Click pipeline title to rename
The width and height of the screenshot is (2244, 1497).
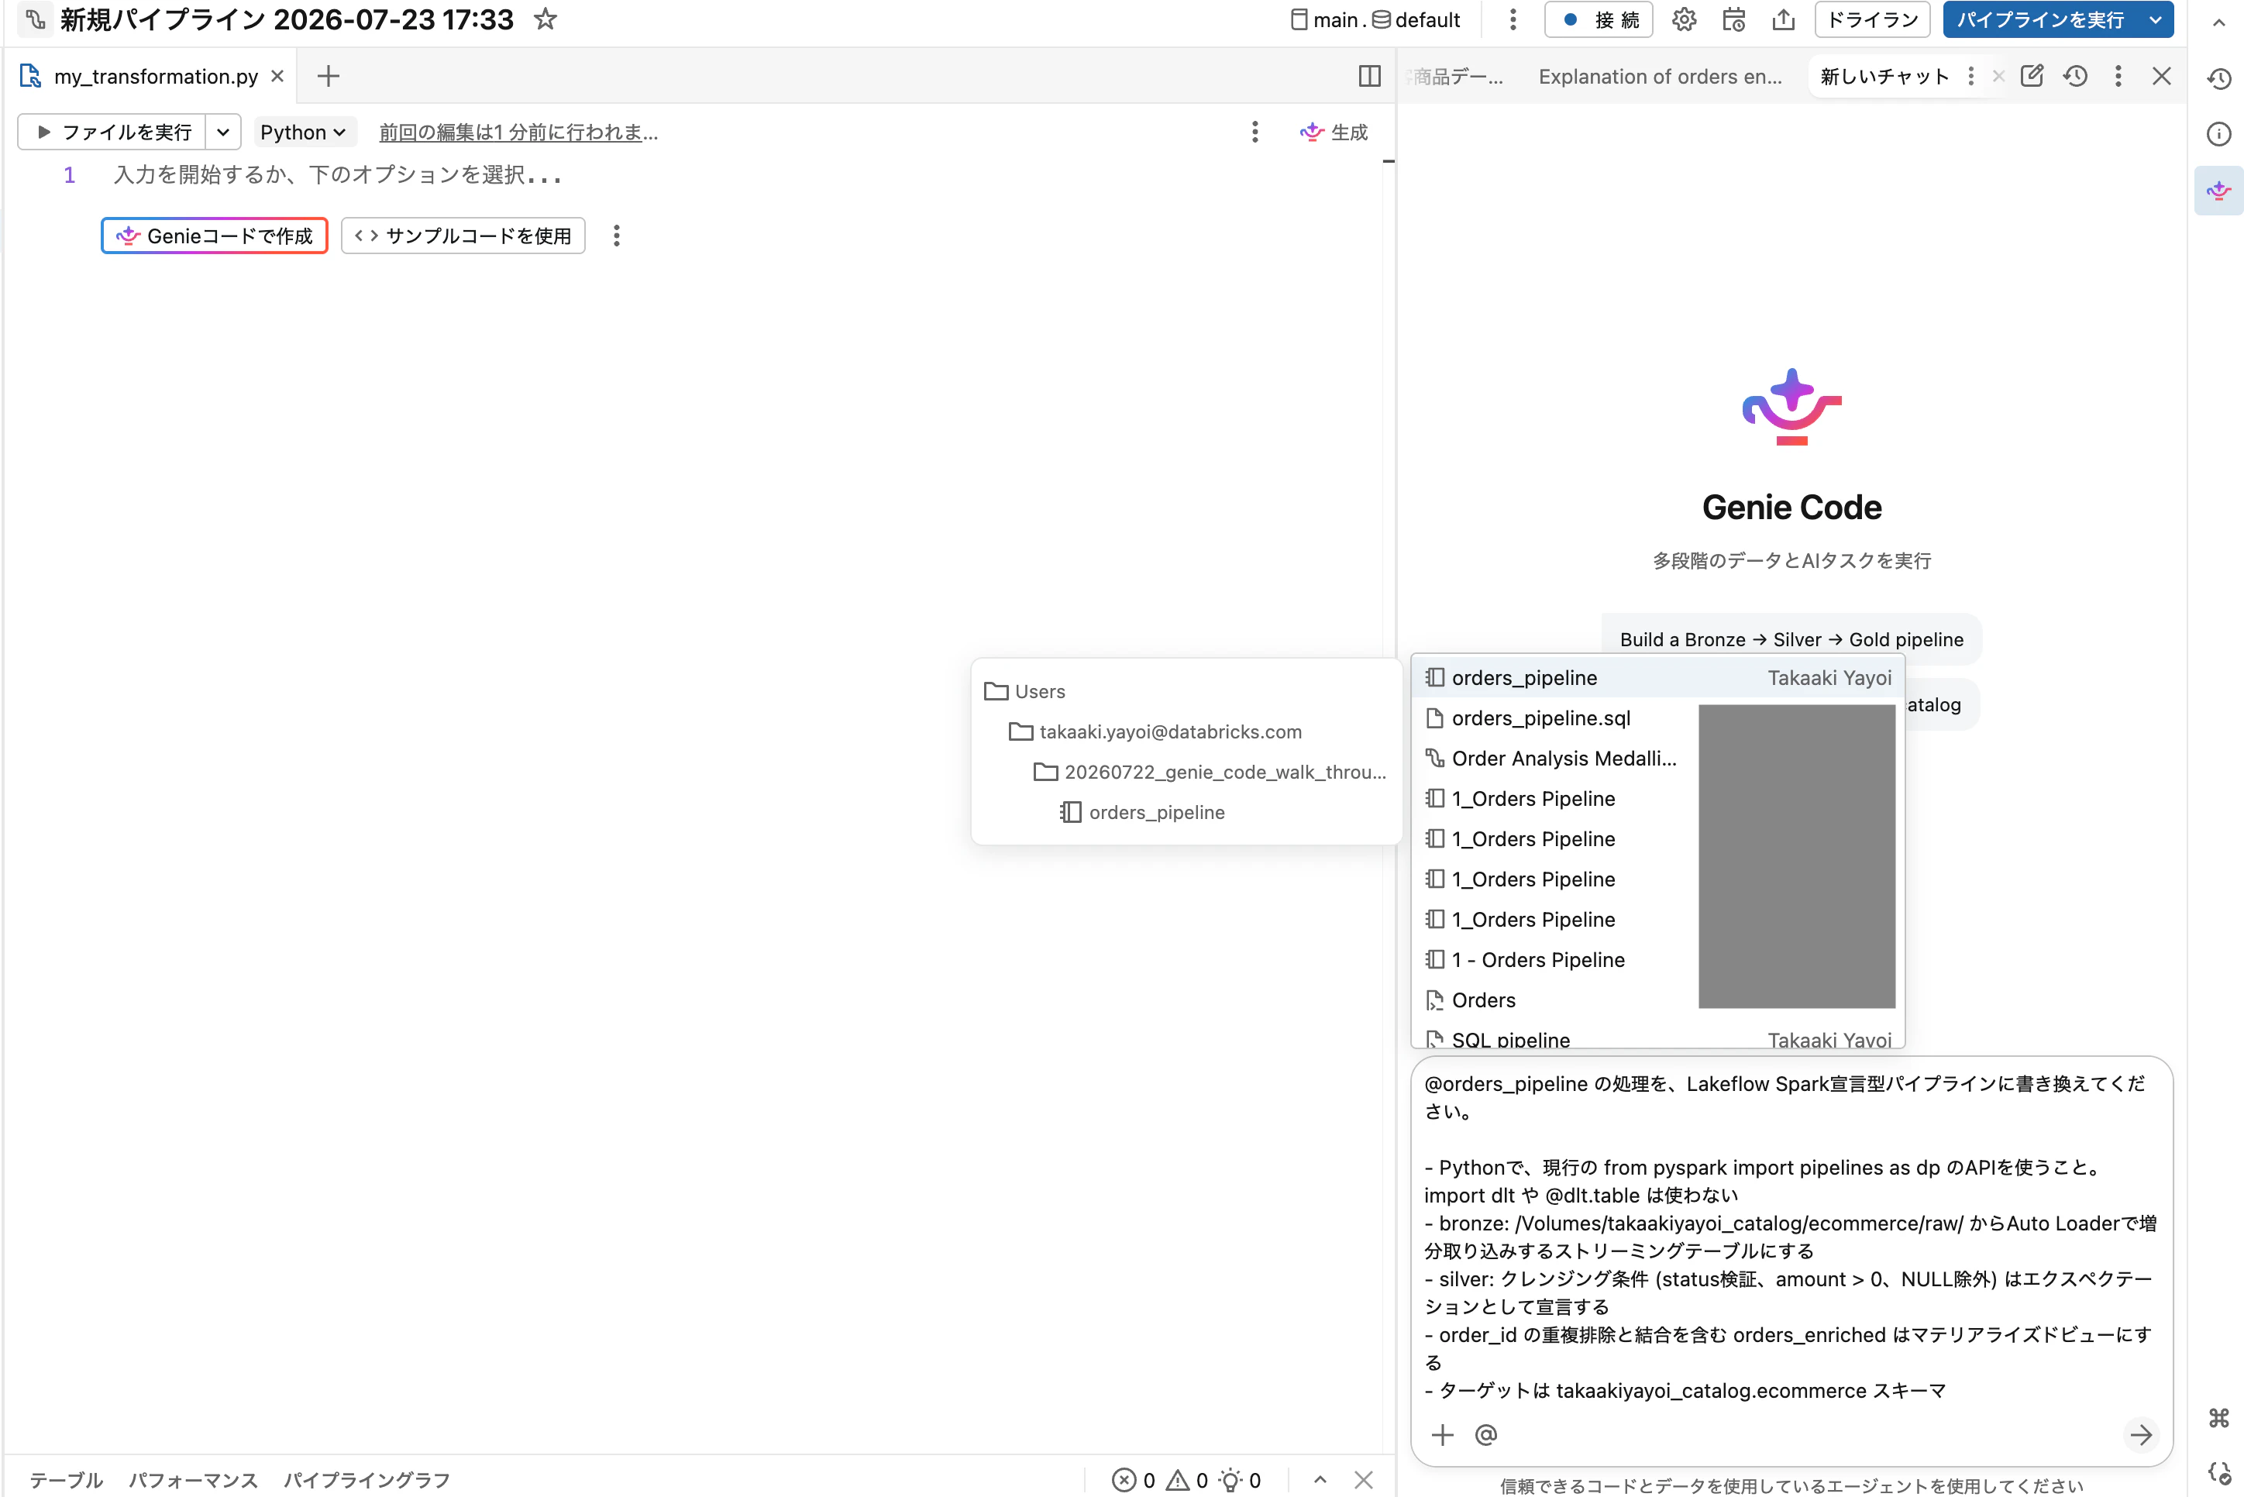tap(287, 19)
